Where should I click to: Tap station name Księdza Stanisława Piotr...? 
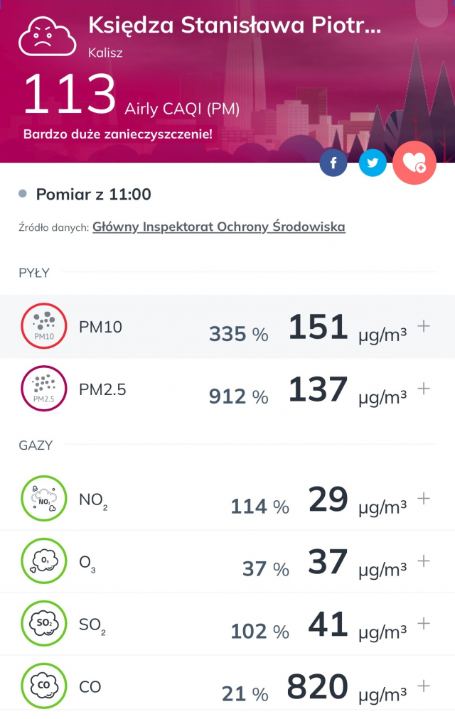tap(235, 26)
